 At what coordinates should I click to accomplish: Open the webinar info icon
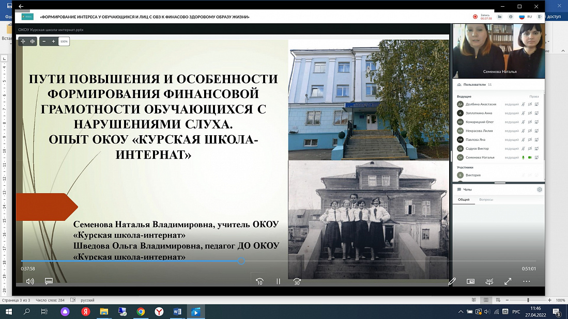(x=511, y=17)
